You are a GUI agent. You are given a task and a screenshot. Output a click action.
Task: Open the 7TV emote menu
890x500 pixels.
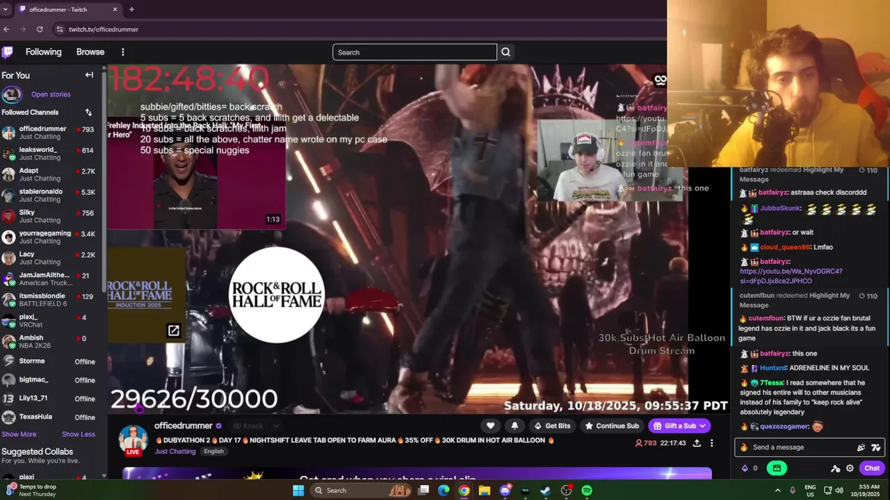875,448
